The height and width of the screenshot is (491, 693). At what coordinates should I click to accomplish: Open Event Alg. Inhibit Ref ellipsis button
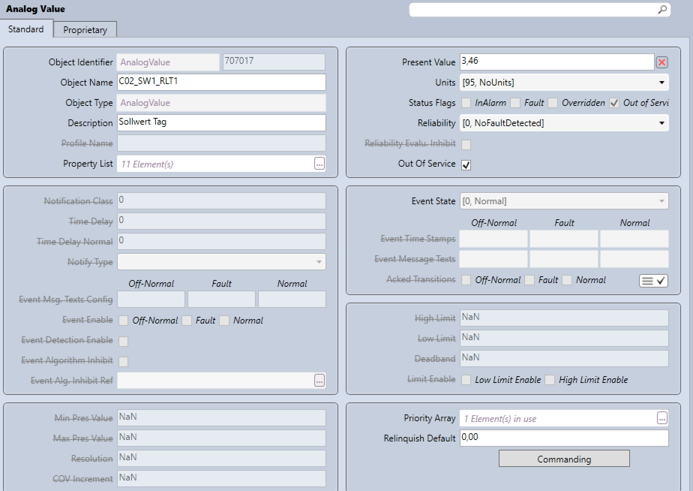coord(319,380)
